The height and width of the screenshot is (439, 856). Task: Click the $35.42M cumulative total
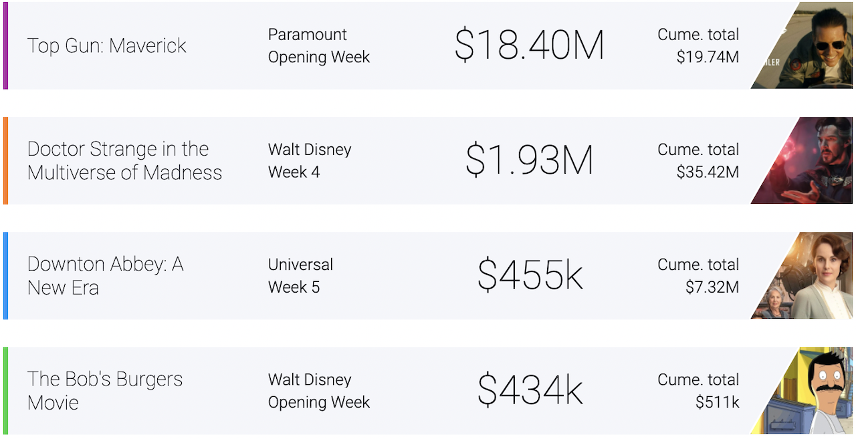click(x=708, y=172)
